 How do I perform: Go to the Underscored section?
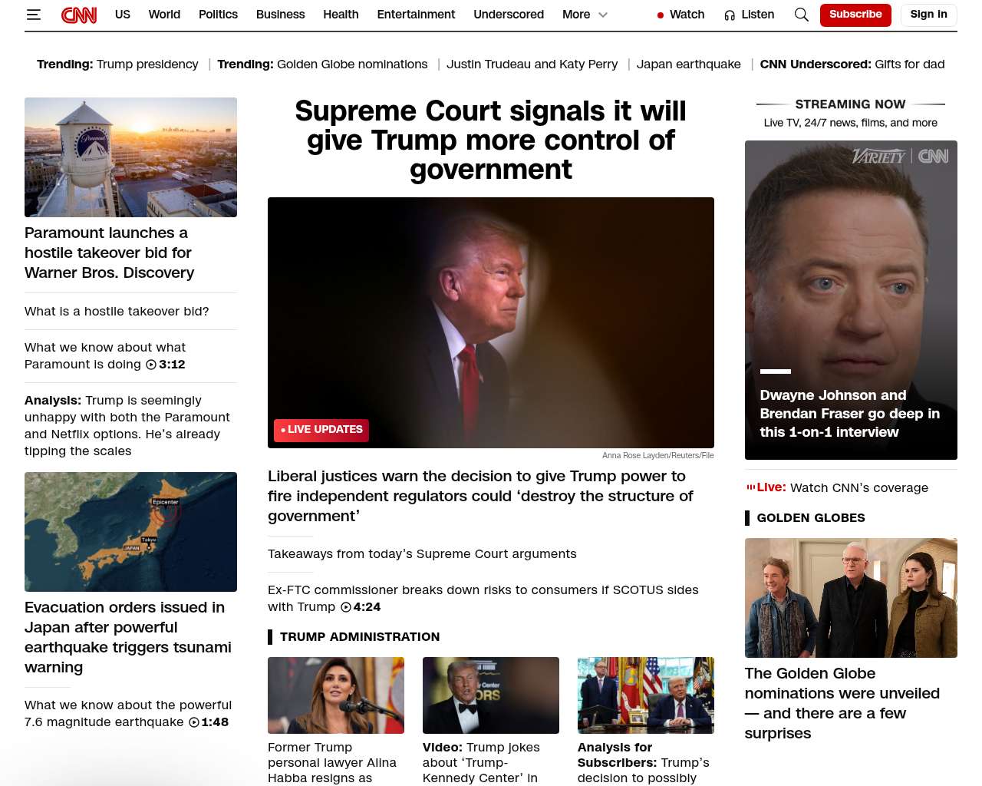point(509,15)
